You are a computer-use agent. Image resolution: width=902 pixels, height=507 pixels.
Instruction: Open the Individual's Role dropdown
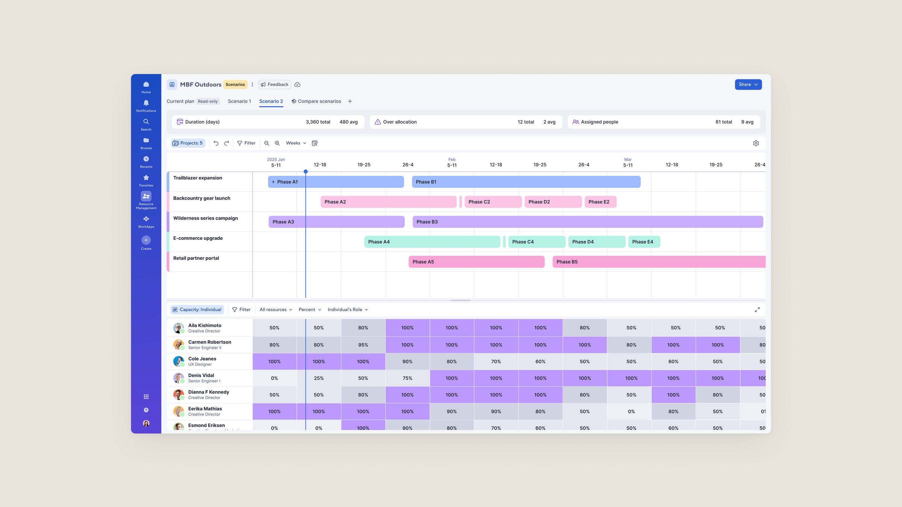tap(348, 310)
